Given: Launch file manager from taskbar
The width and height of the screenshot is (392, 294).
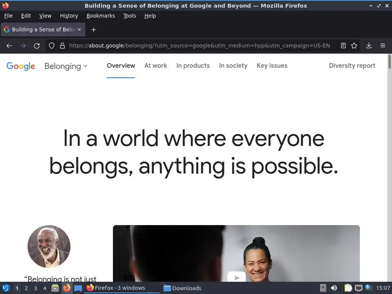Looking at the screenshot, I should click(x=55, y=288).
